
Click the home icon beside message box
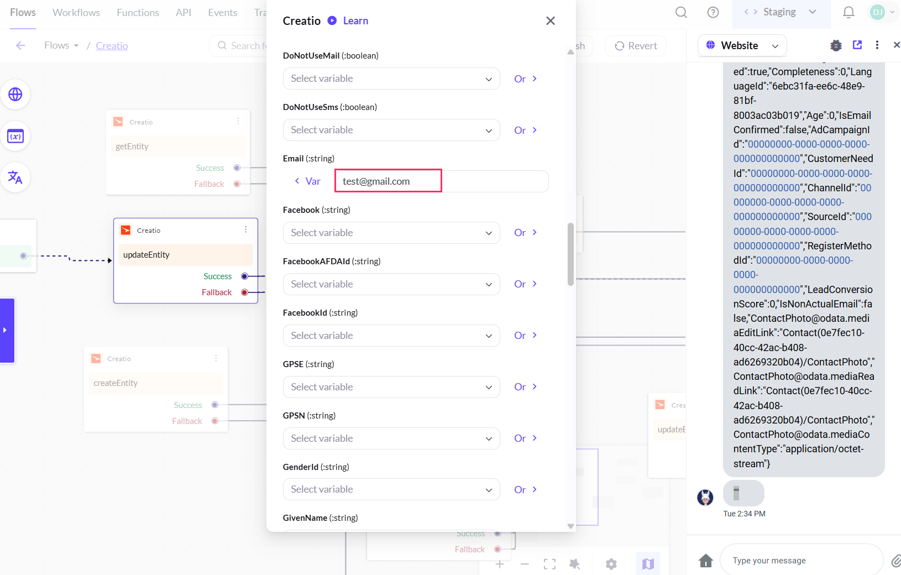706,561
